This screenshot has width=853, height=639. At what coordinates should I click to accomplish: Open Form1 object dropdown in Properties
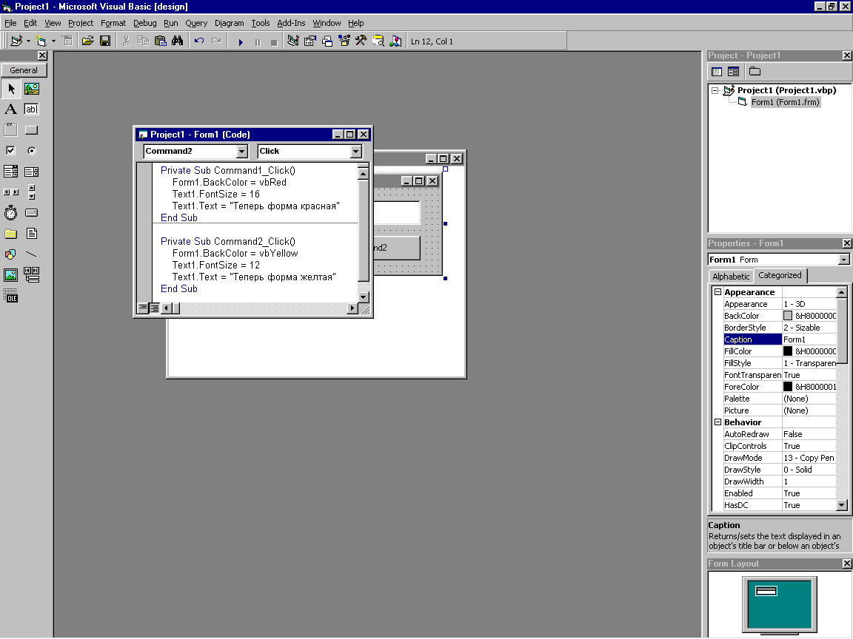844,260
